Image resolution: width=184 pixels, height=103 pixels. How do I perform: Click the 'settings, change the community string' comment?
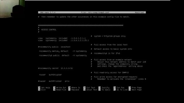(x=114, y=64)
